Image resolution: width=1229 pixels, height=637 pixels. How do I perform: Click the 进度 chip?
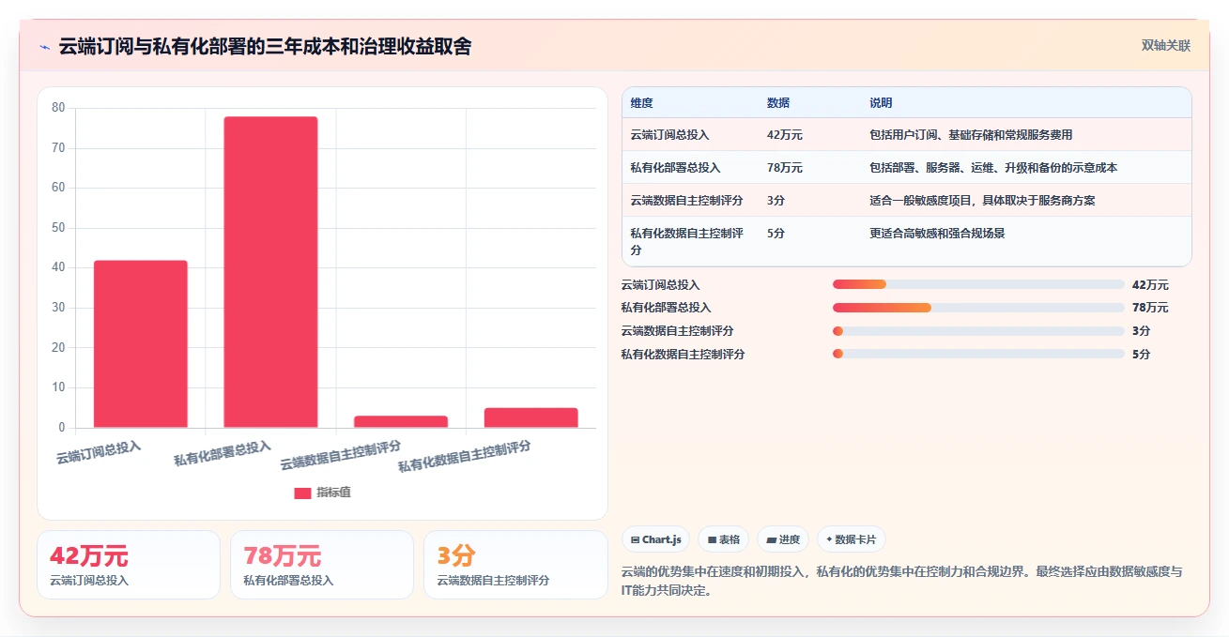[x=783, y=539]
